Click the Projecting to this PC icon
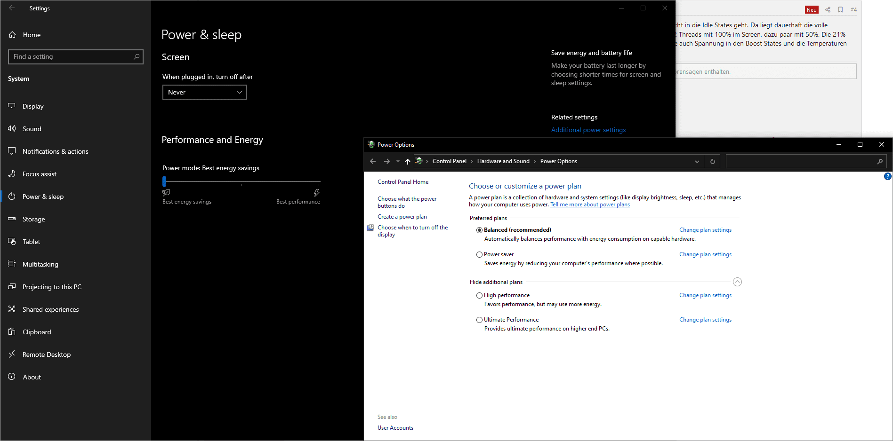This screenshot has width=893, height=441. click(12, 287)
